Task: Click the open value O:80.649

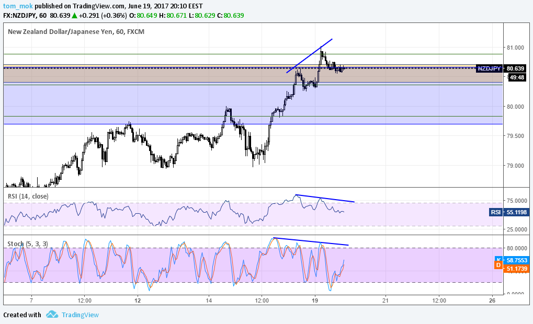Action: click(x=143, y=15)
